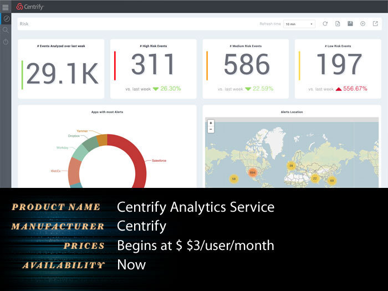
Task: Click the Refresh time label
Action: [270, 24]
